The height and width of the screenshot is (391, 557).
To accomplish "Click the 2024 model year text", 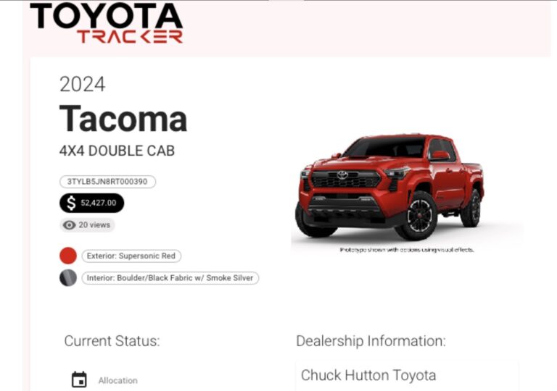I will pos(83,85).
